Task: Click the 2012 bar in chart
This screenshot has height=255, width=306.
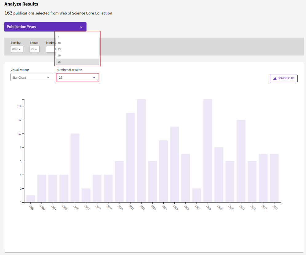Action: pyautogui.click(x=141, y=151)
